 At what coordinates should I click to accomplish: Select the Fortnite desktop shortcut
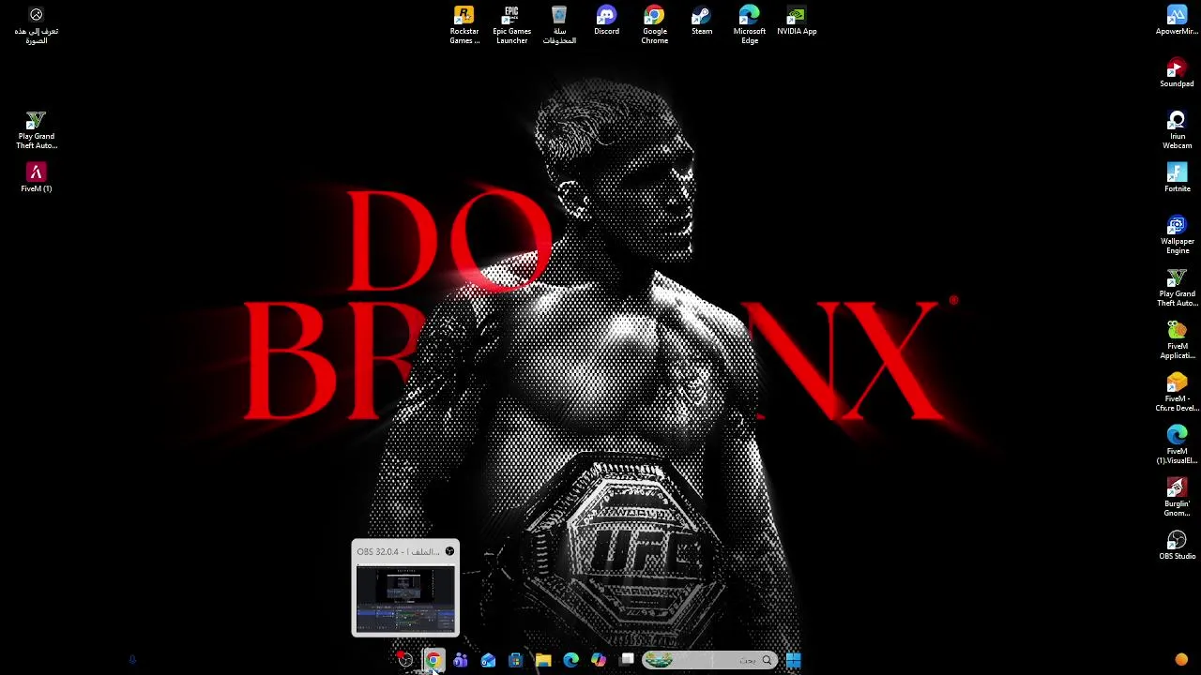(1177, 178)
